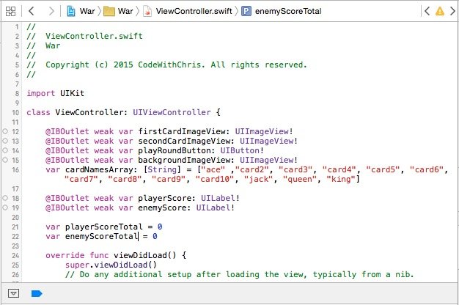
Task: Click the yellow warning issue icon
Action: [438, 12]
